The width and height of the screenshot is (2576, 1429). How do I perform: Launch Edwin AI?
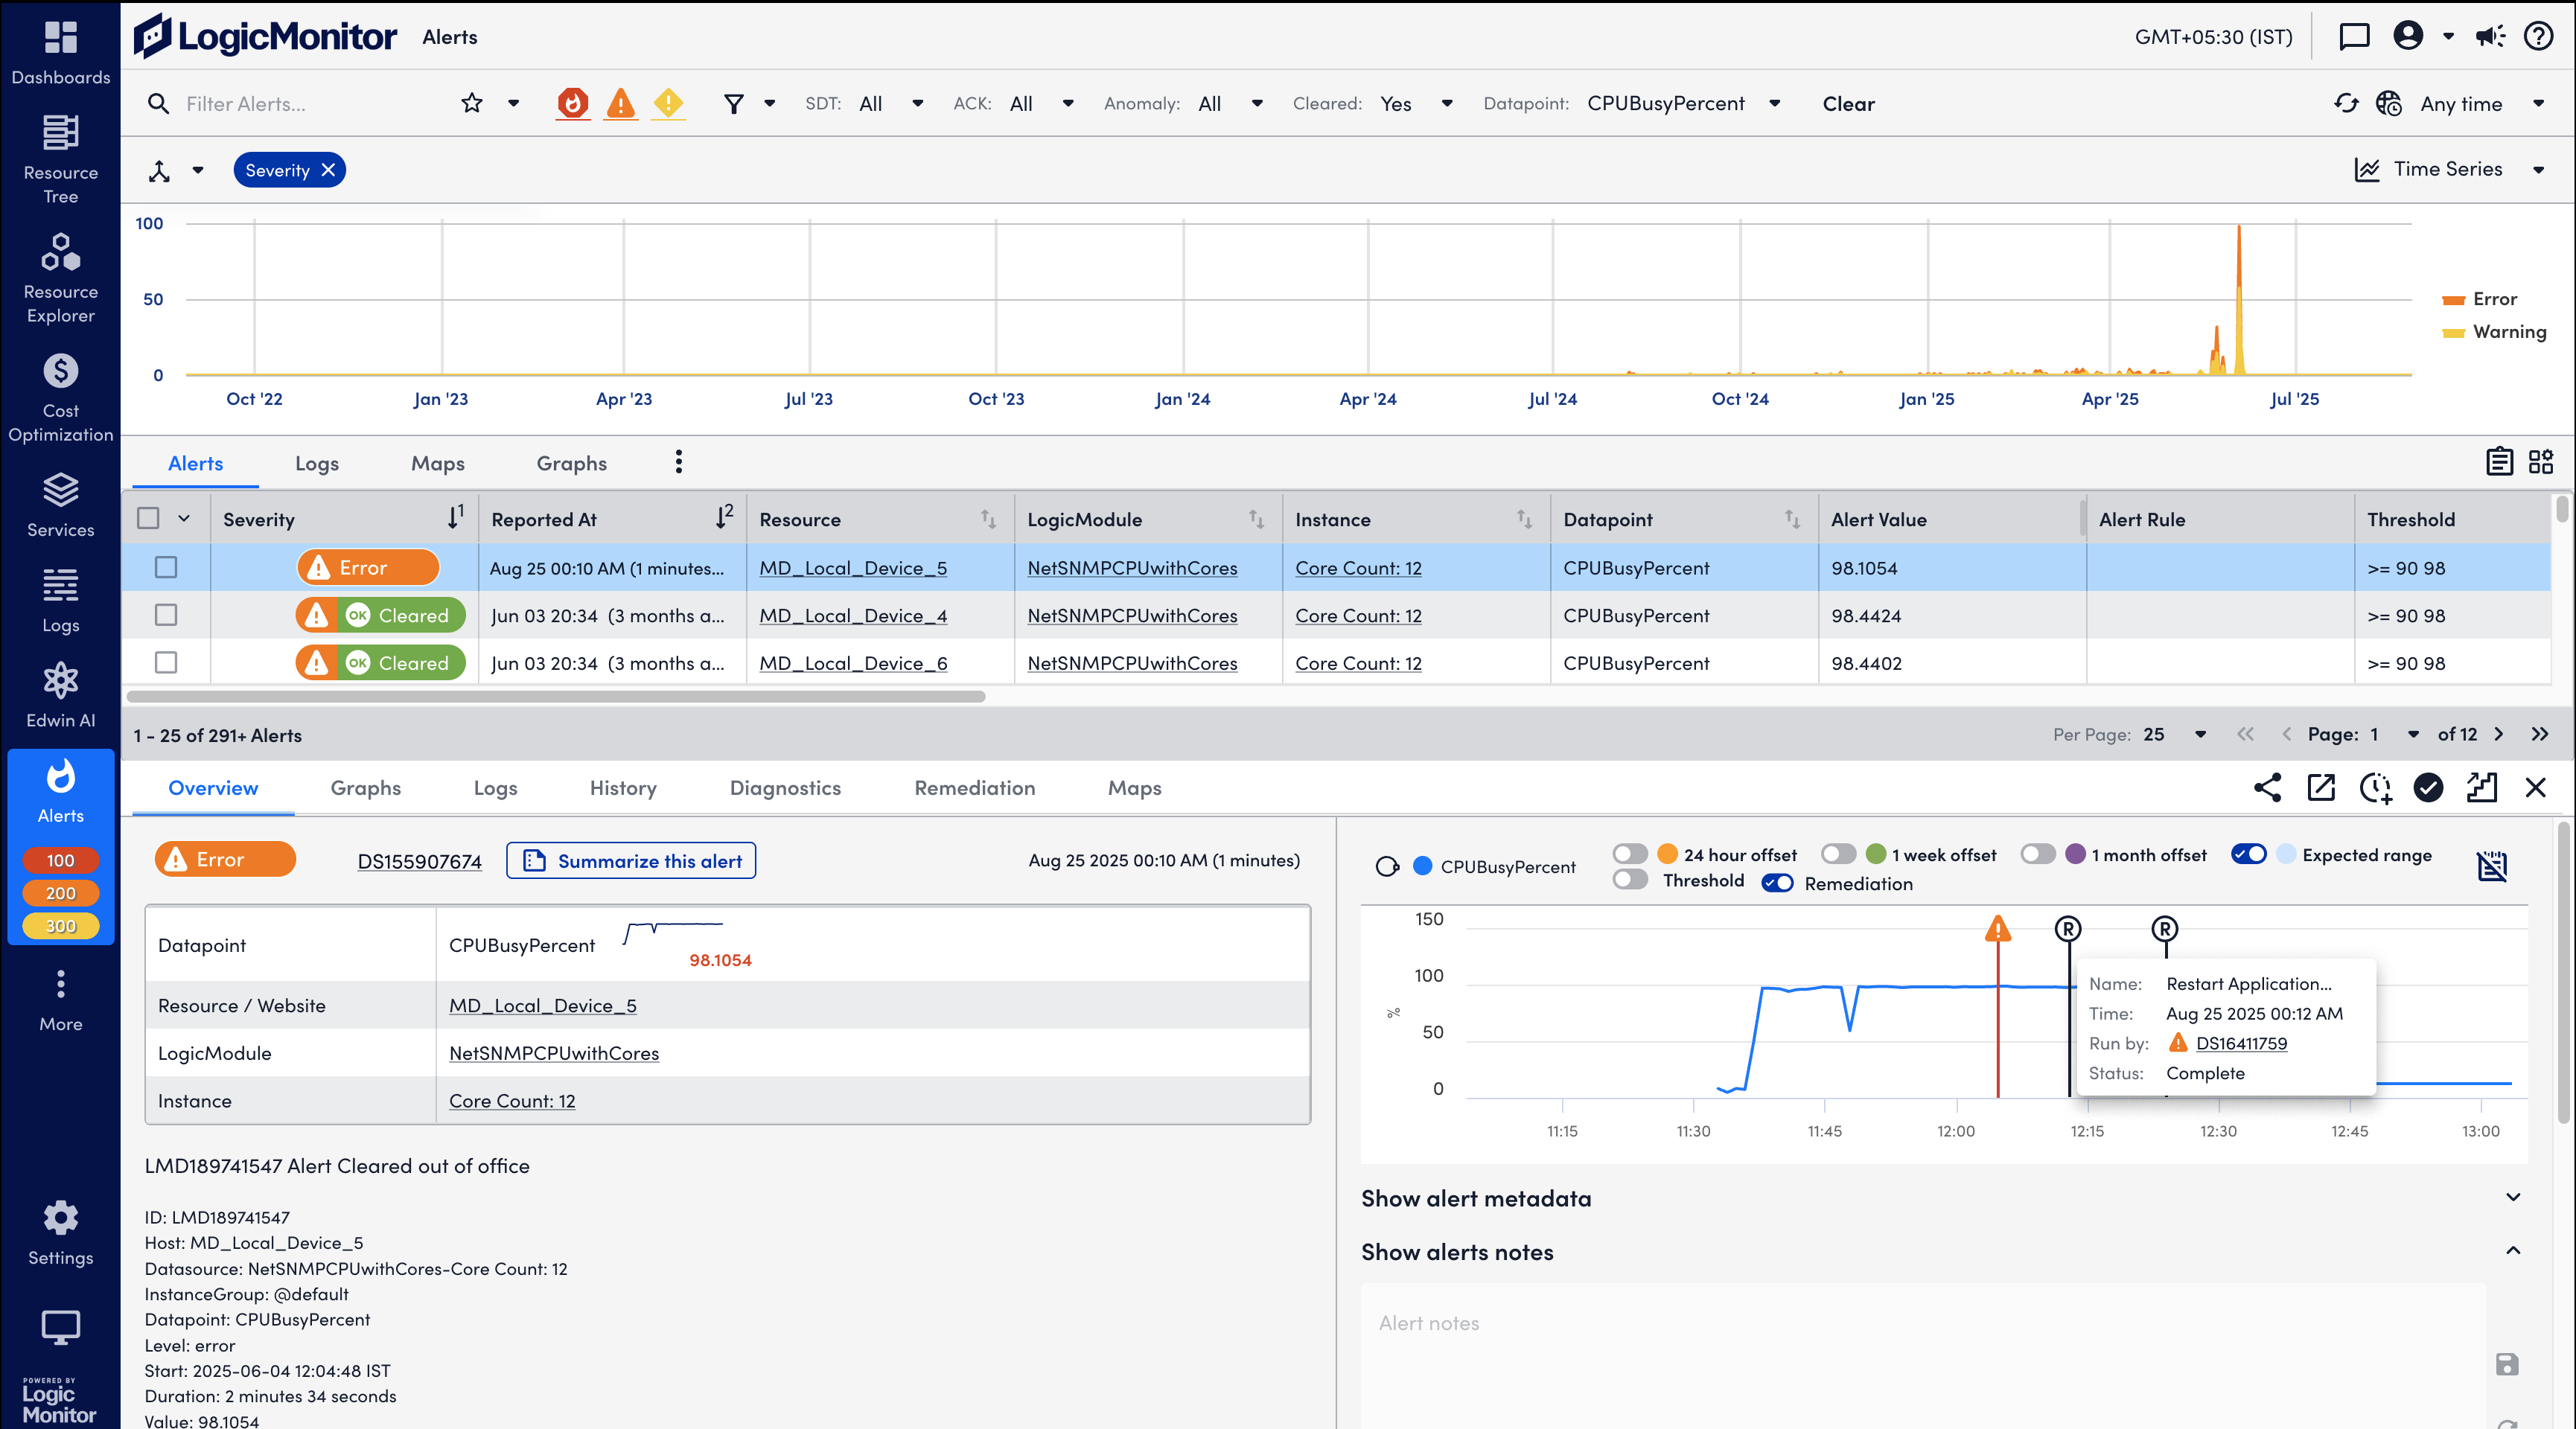(60, 695)
